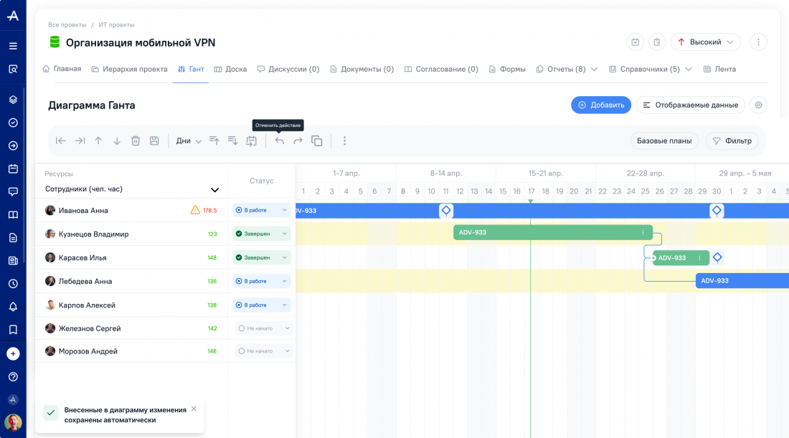Viewport: 789px width, 438px height.
Task: Switch to the Доска tab
Action: 230,70
